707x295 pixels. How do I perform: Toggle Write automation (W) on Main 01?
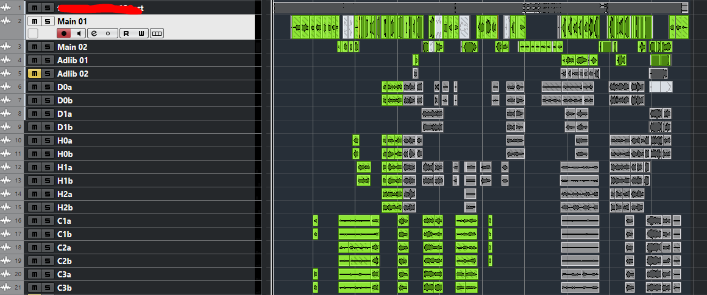click(x=141, y=33)
